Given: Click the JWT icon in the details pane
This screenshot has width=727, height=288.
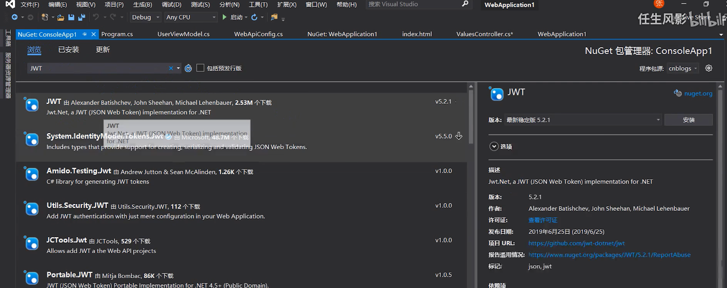Looking at the screenshot, I should (497, 94).
